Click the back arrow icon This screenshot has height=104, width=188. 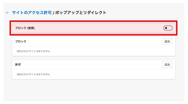(8, 13)
